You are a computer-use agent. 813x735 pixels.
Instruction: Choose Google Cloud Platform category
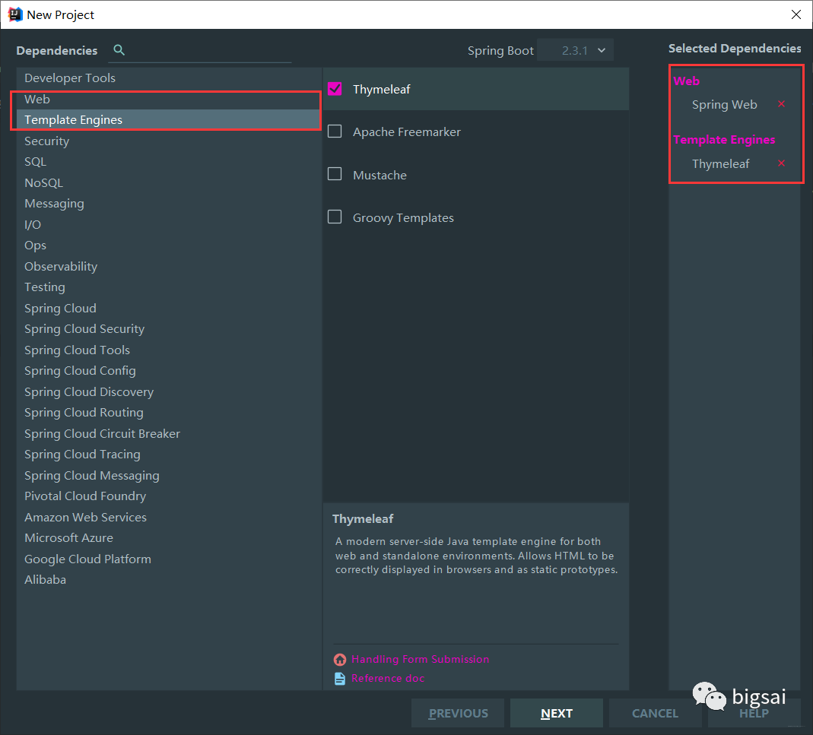[169, 559]
